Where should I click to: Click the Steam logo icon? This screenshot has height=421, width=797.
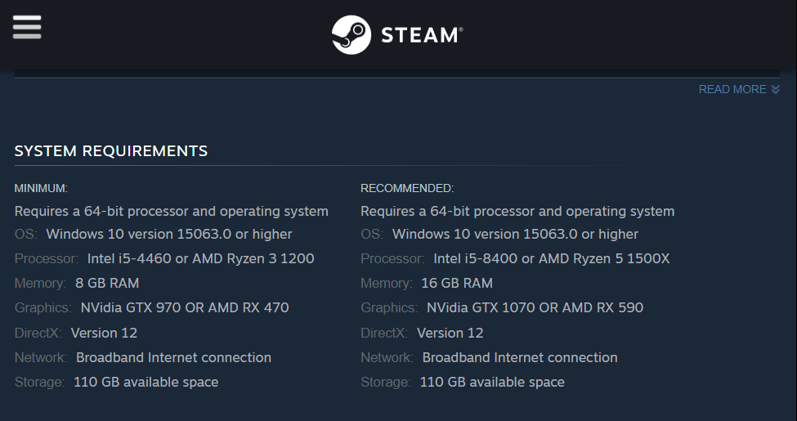tap(351, 35)
